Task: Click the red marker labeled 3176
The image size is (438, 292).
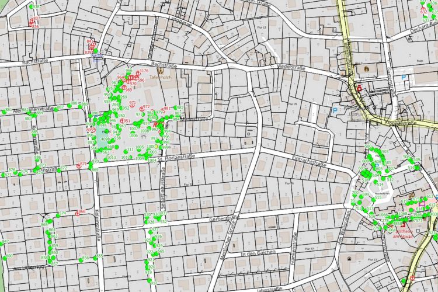Action: (x=138, y=72)
